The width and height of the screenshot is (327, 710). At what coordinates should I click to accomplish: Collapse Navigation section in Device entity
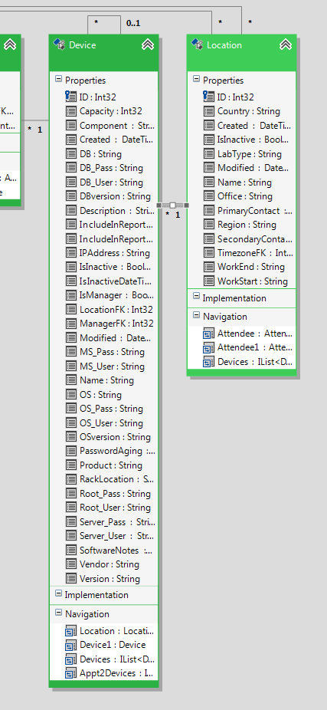coord(58,612)
